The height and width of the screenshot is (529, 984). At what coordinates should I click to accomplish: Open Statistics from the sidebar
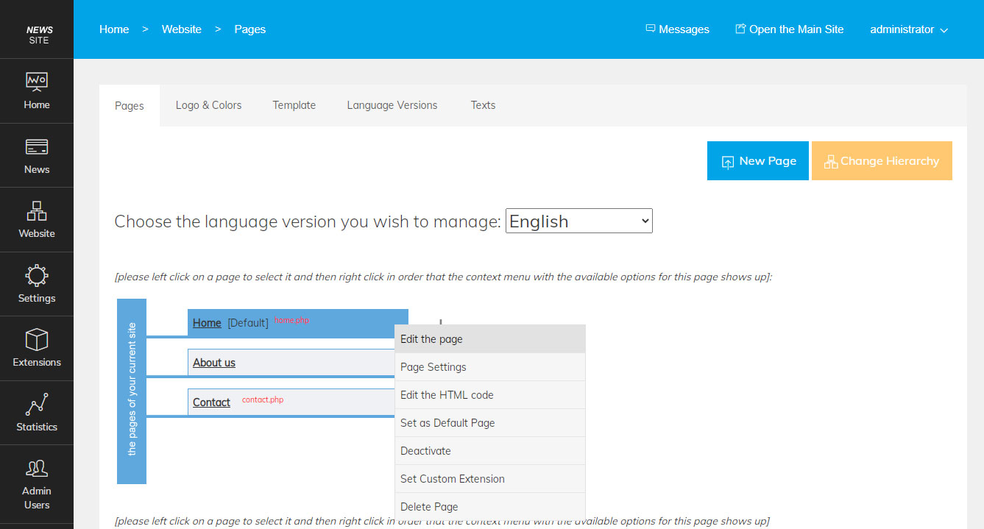coord(37,412)
